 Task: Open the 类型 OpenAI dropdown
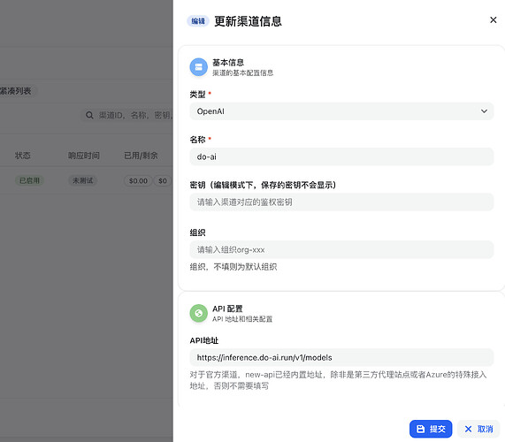(x=341, y=111)
